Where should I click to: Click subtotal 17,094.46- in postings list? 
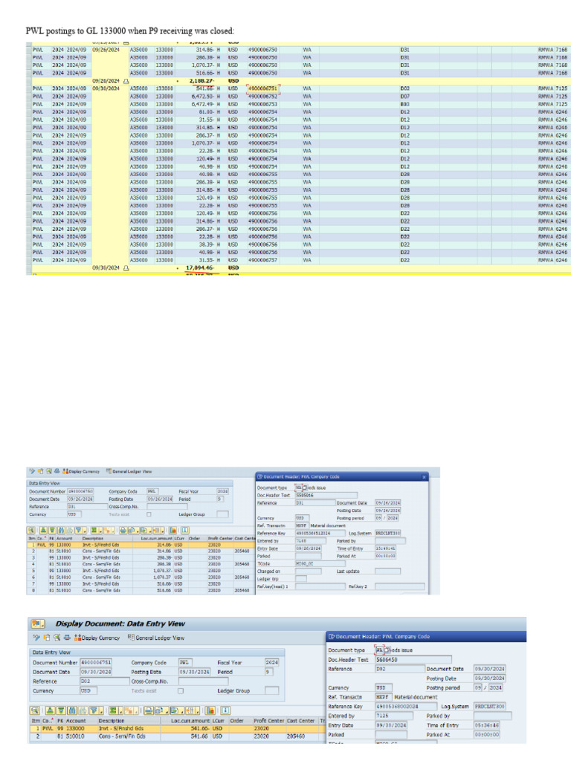point(200,268)
